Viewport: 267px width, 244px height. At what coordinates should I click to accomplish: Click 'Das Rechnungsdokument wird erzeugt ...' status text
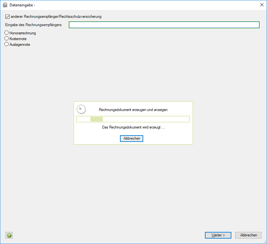tap(133, 127)
